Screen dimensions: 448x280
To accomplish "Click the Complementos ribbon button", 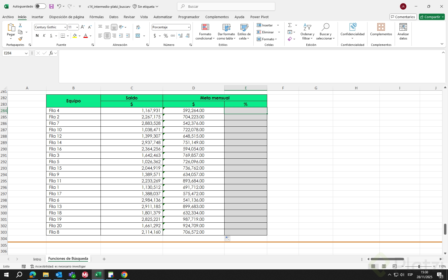I will click(x=381, y=30).
